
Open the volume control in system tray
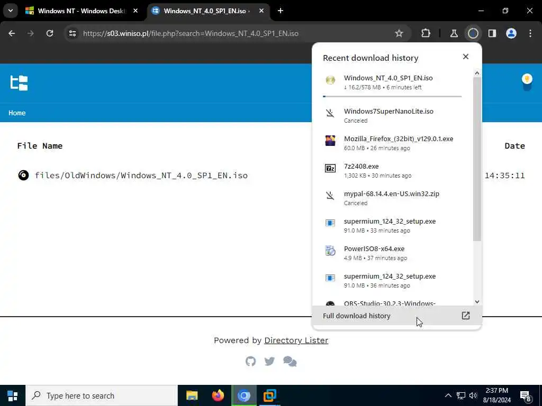pyautogui.click(x=473, y=395)
